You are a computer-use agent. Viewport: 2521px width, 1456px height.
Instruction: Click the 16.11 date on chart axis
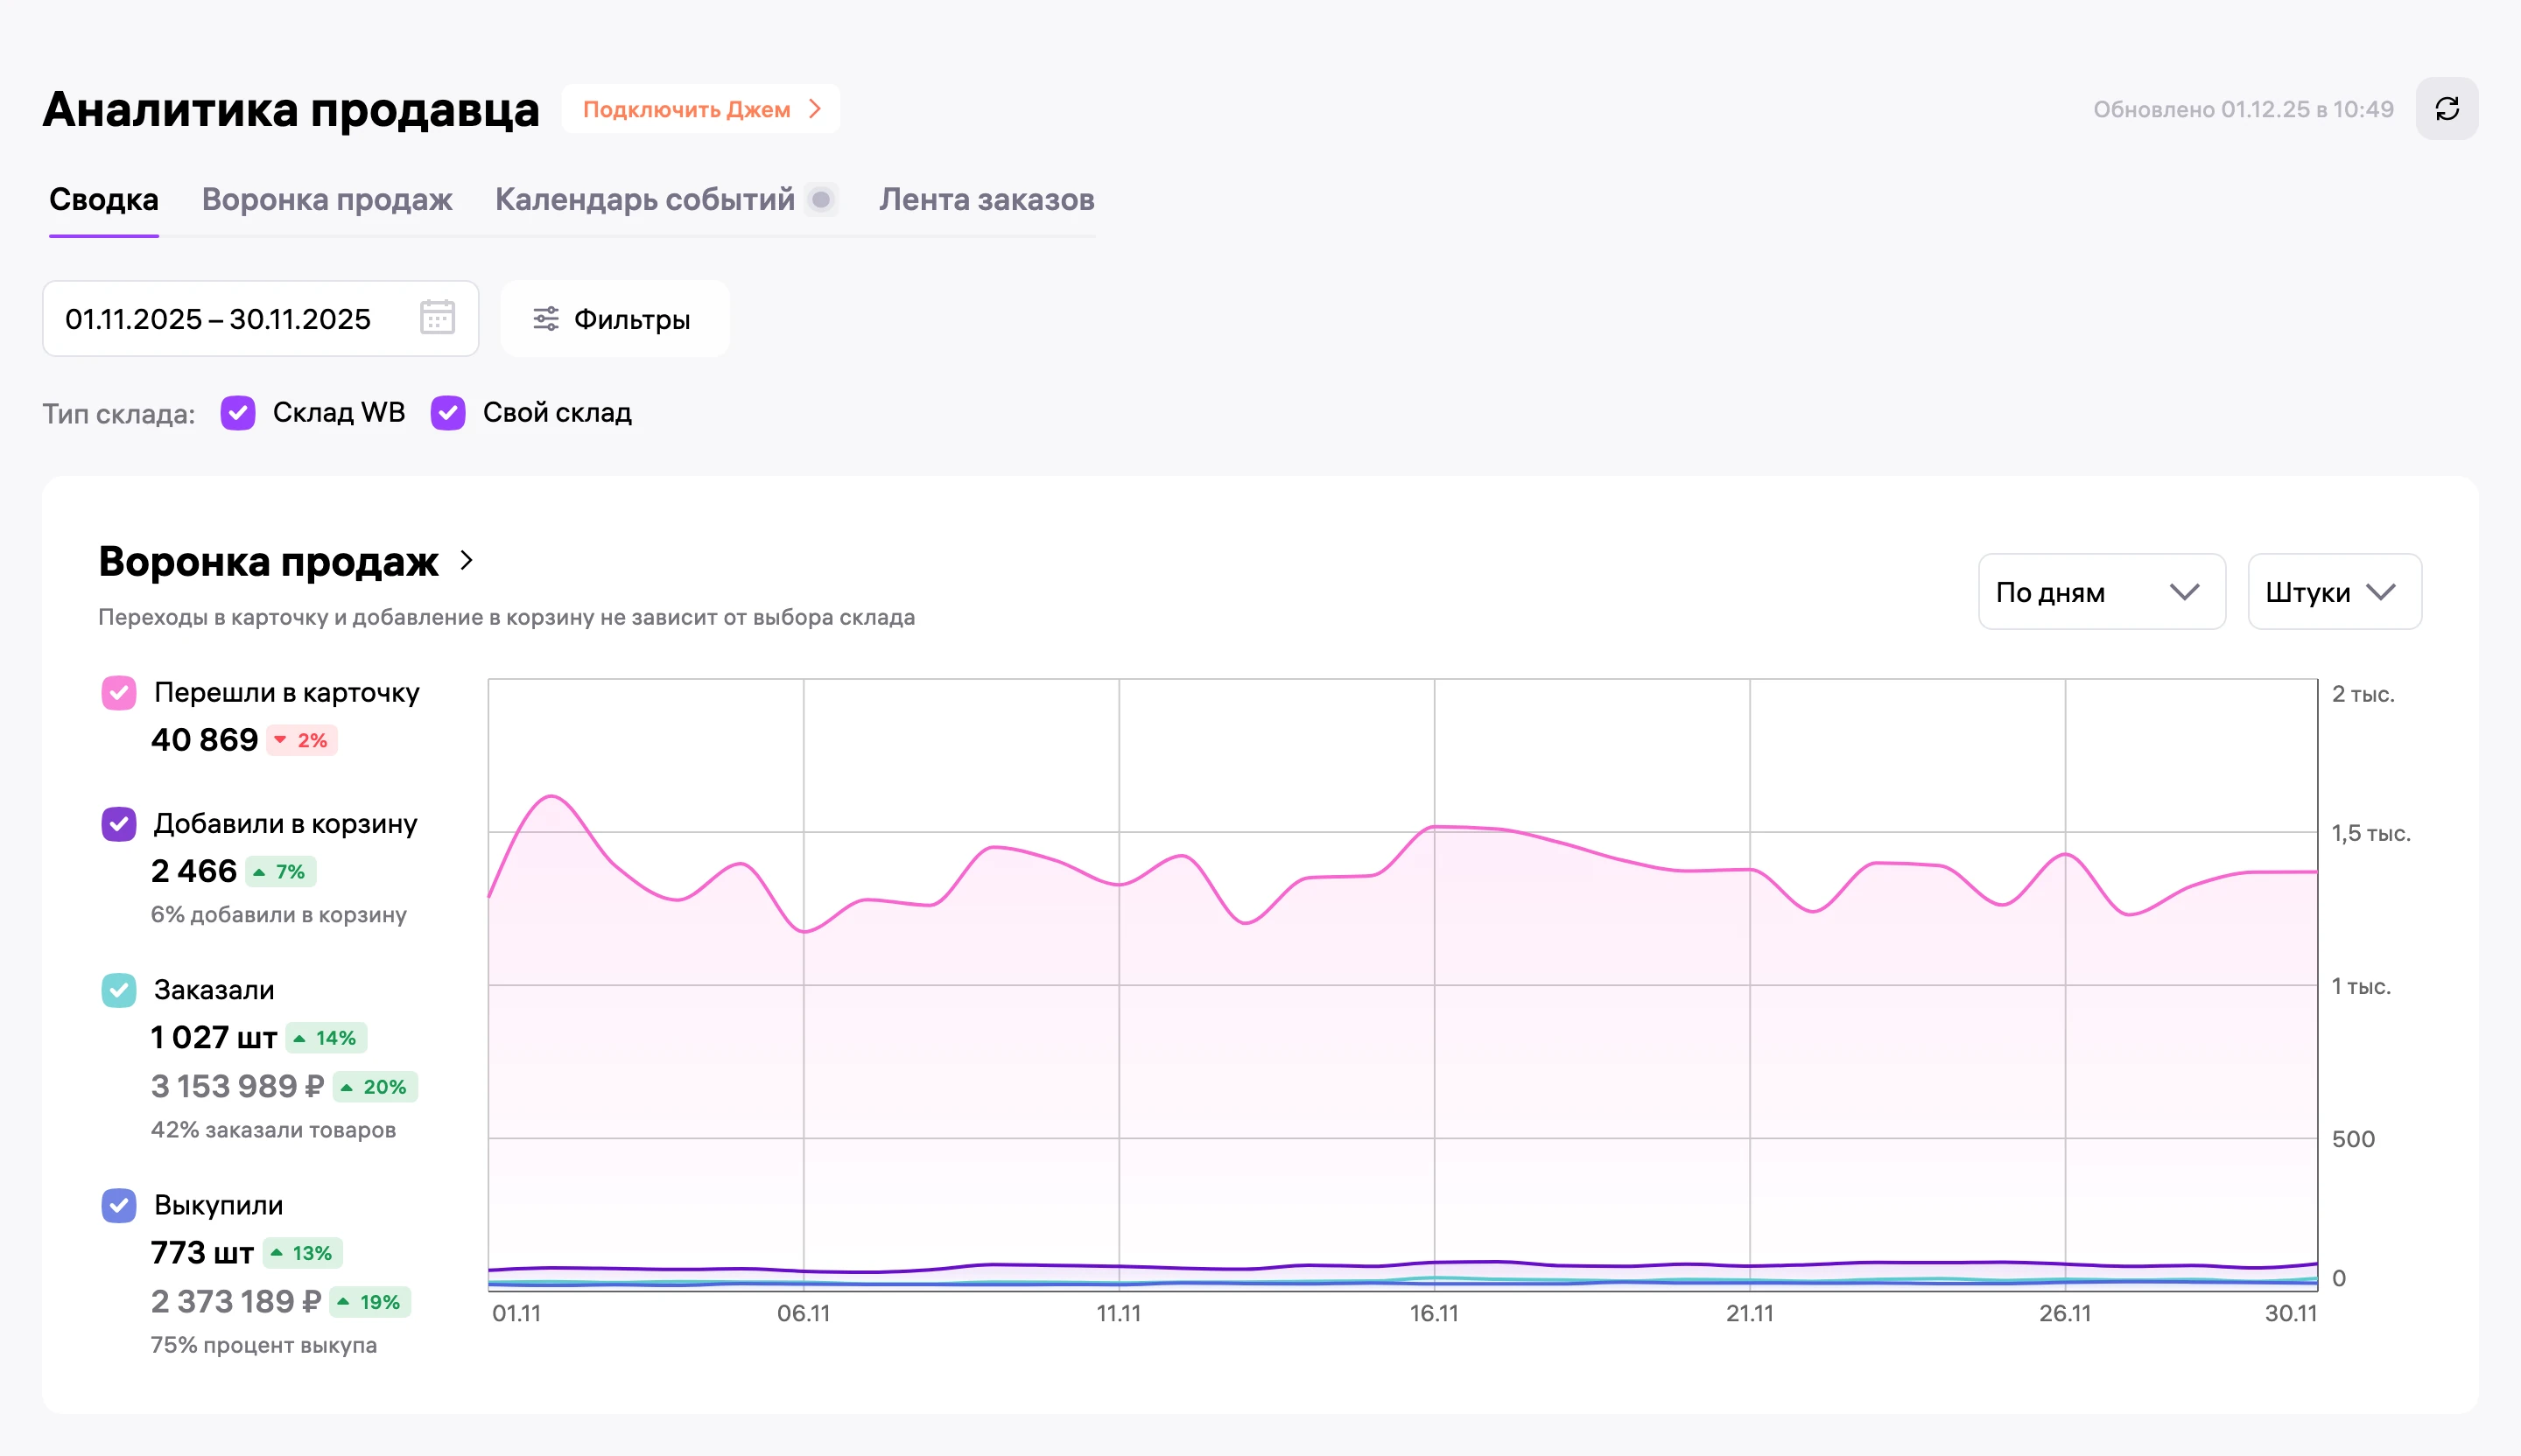[x=1435, y=1313]
